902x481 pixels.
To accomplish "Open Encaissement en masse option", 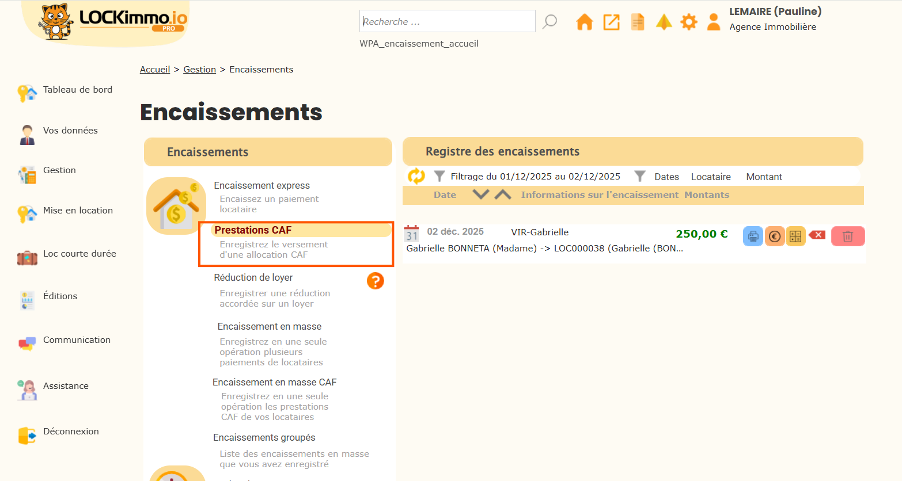I will click(269, 327).
